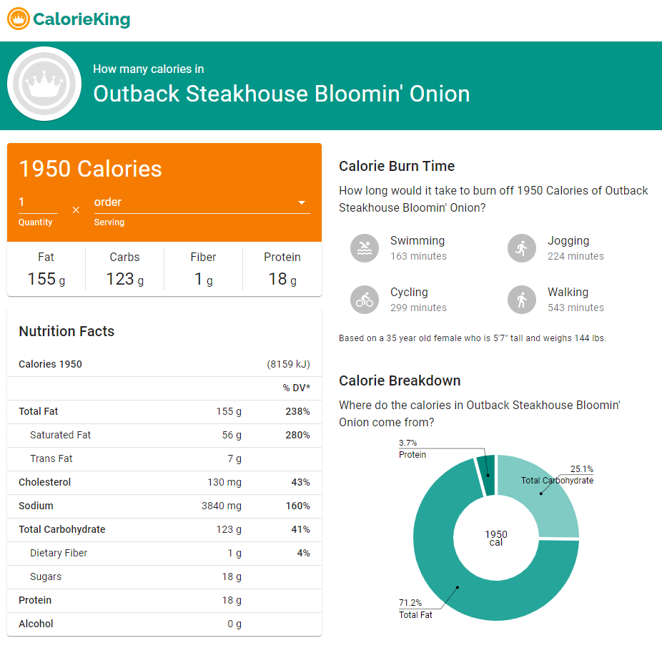This screenshot has height=648, width=662.
Task: Click the Swimming activity icon
Action: point(365,248)
